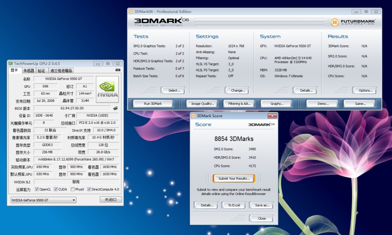Click the Select... tests button
392x235 pixels.
click(173, 90)
